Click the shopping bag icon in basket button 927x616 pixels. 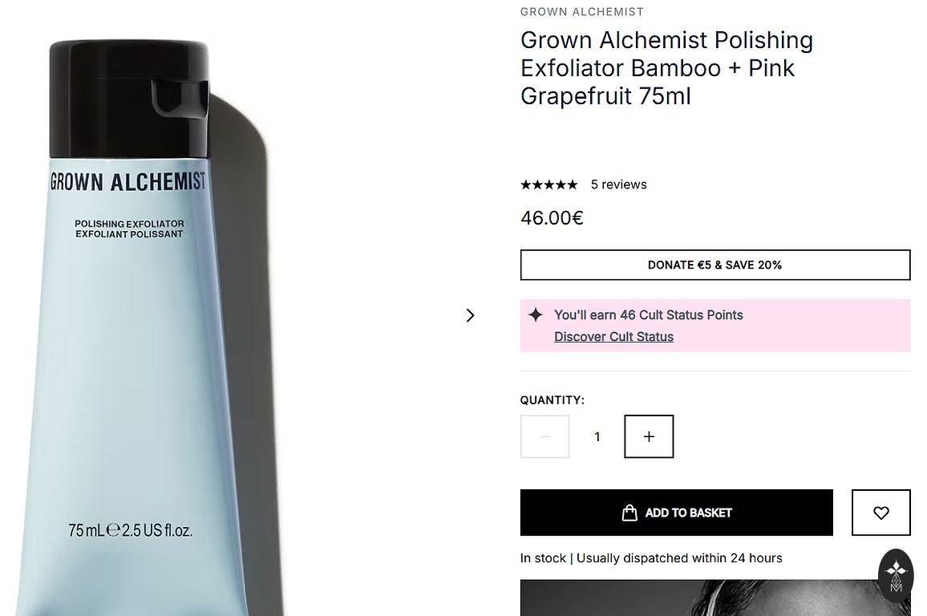pyautogui.click(x=629, y=513)
